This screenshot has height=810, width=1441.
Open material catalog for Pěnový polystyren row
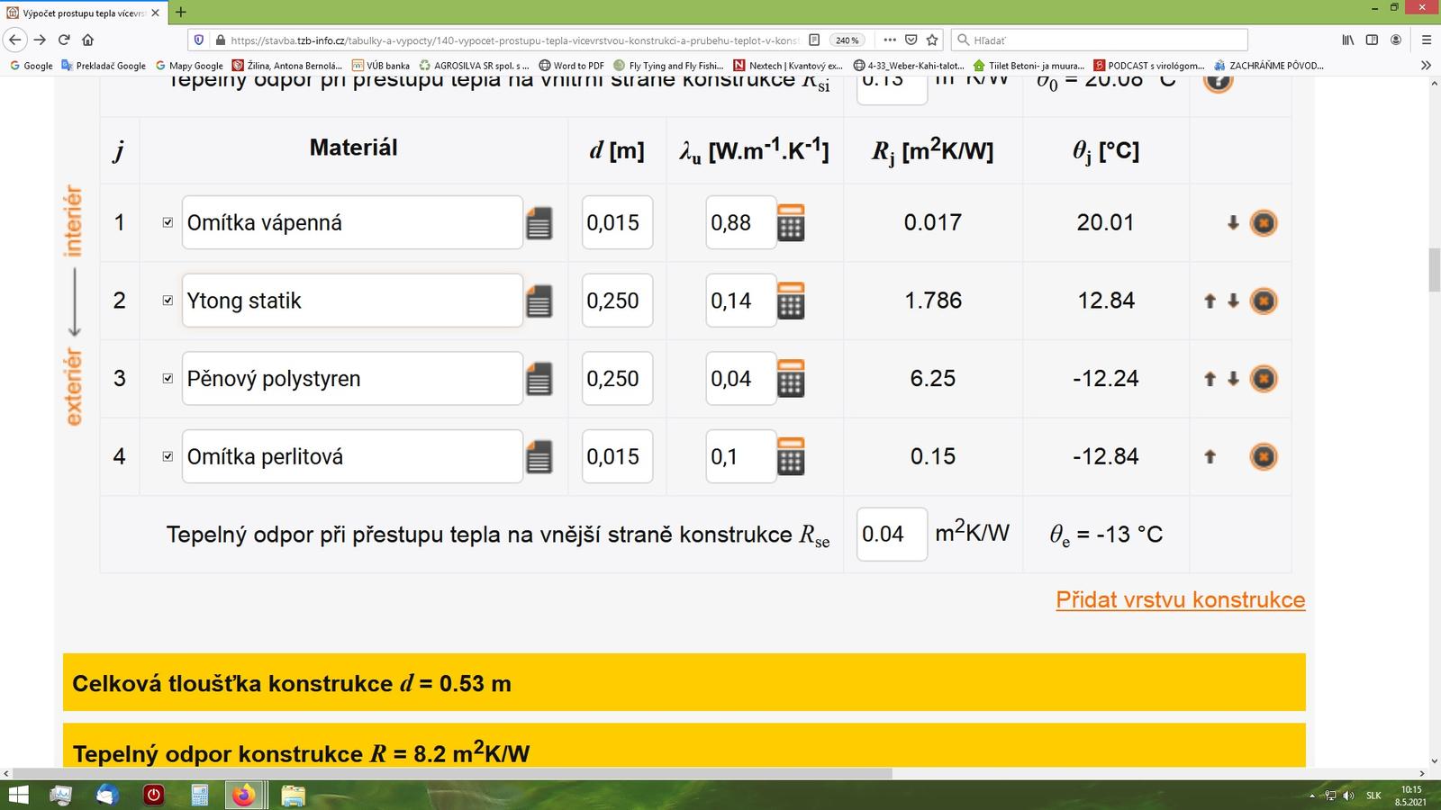point(539,379)
